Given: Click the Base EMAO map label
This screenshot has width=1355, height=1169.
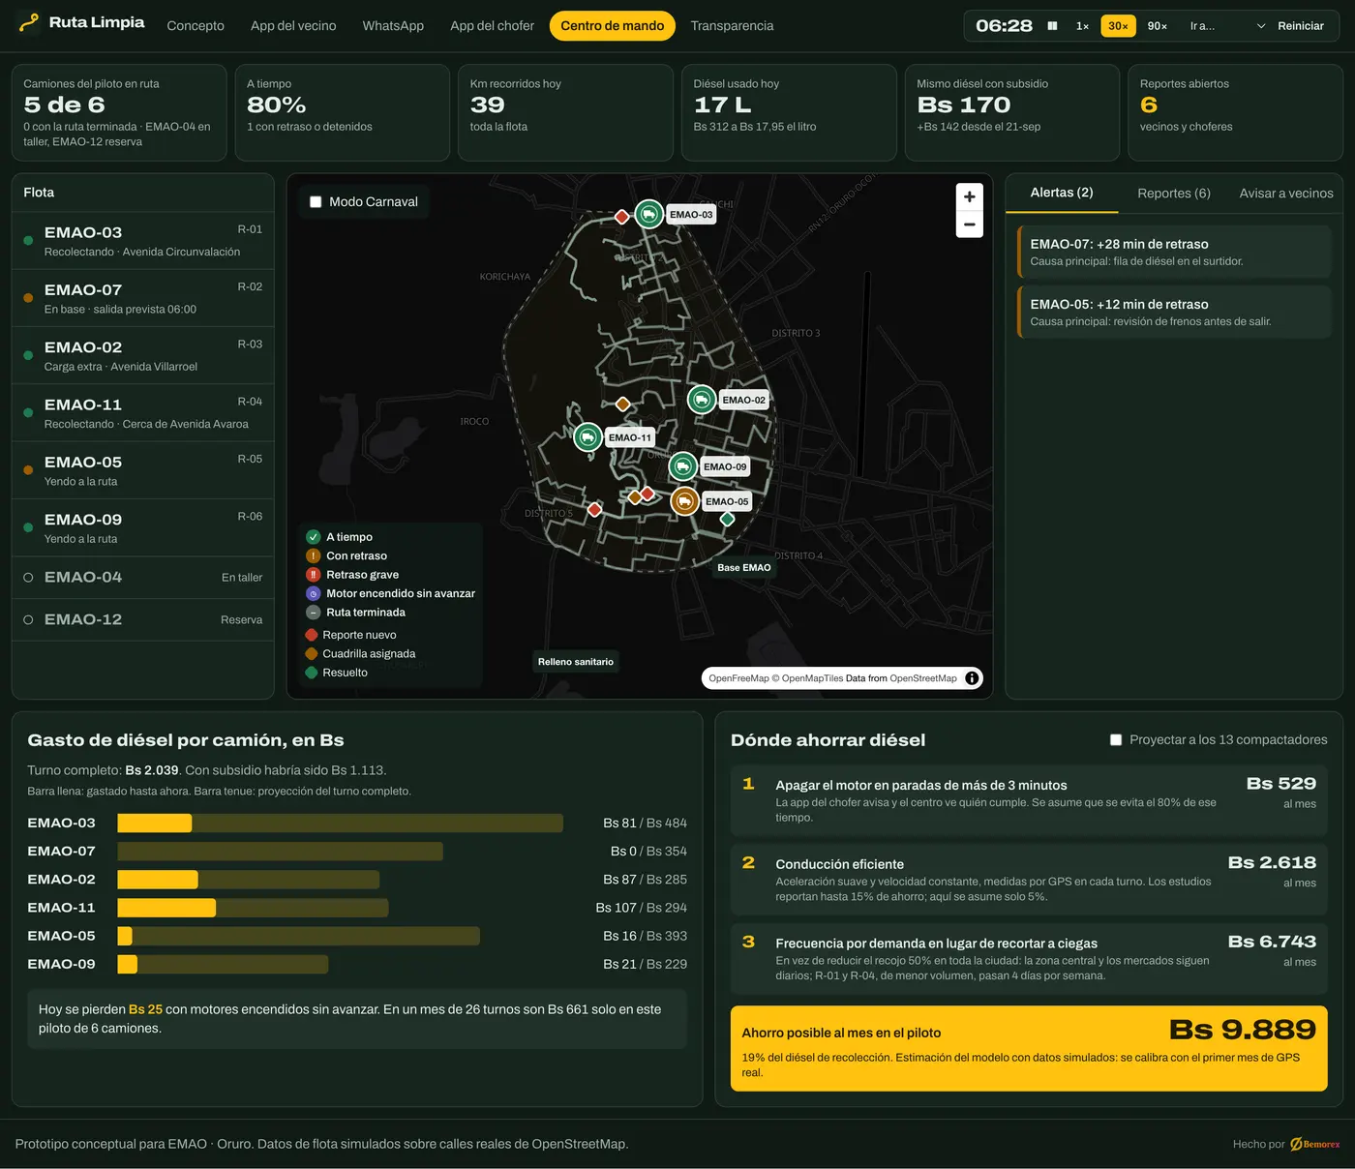Looking at the screenshot, I should pyautogui.click(x=744, y=568).
